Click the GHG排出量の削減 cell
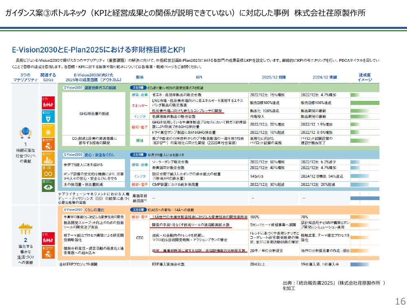This screenshot has height=305, width=407. [x=94, y=113]
